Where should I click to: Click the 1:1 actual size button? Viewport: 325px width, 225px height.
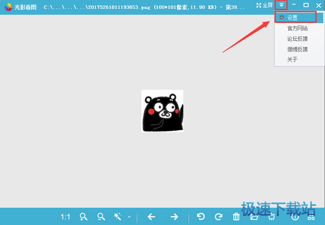tap(65, 217)
